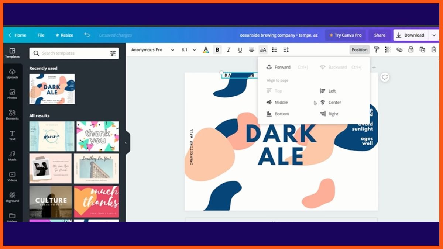443x249 pixels.
Task: Expand the font size 8.1 dropdown
Action: [x=189, y=50]
